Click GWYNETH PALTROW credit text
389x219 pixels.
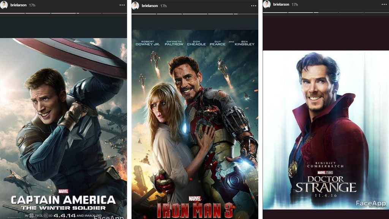pos(174,43)
